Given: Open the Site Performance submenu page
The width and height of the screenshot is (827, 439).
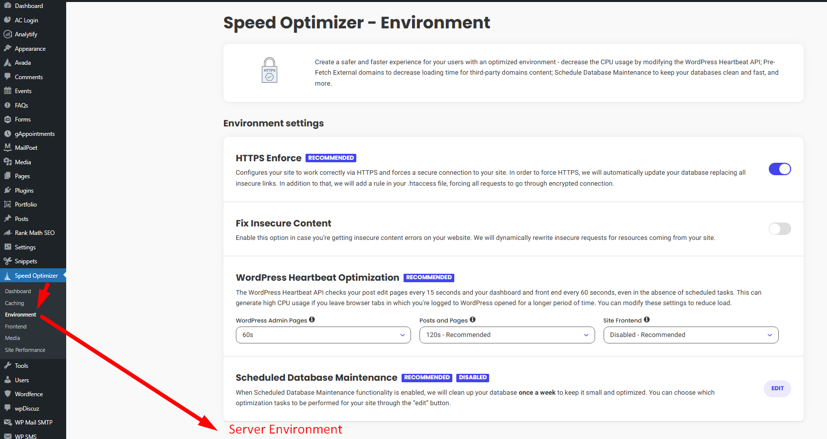Looking at the screenshot, I should point(25,350).
